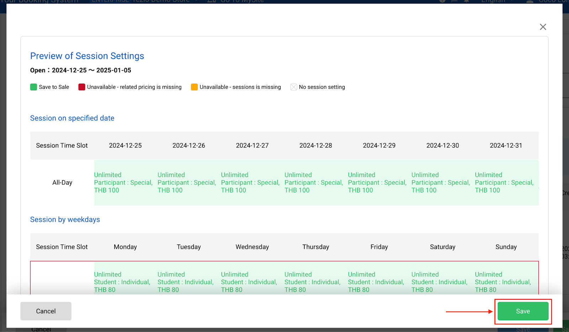Click the green Save button
The image size is (569, 332).
click(x=523, y=311)
